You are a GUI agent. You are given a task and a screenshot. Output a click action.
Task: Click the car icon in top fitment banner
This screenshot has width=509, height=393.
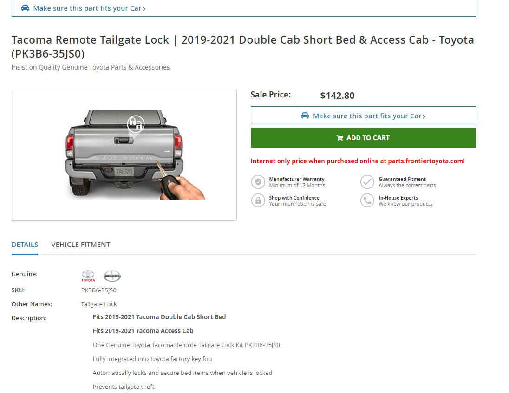point(25,8)
